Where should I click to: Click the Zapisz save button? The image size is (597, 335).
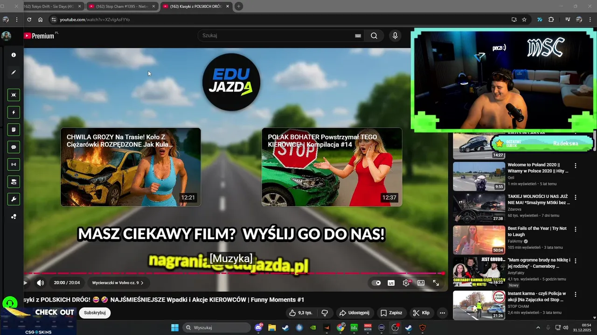coord(391,313)
